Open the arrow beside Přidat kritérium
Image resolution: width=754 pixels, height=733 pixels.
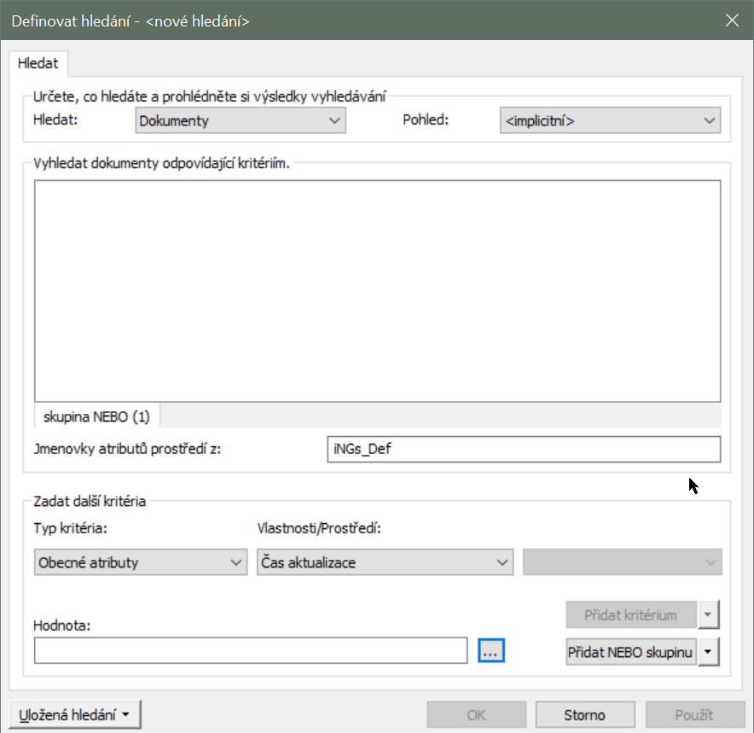pos(709,614)
